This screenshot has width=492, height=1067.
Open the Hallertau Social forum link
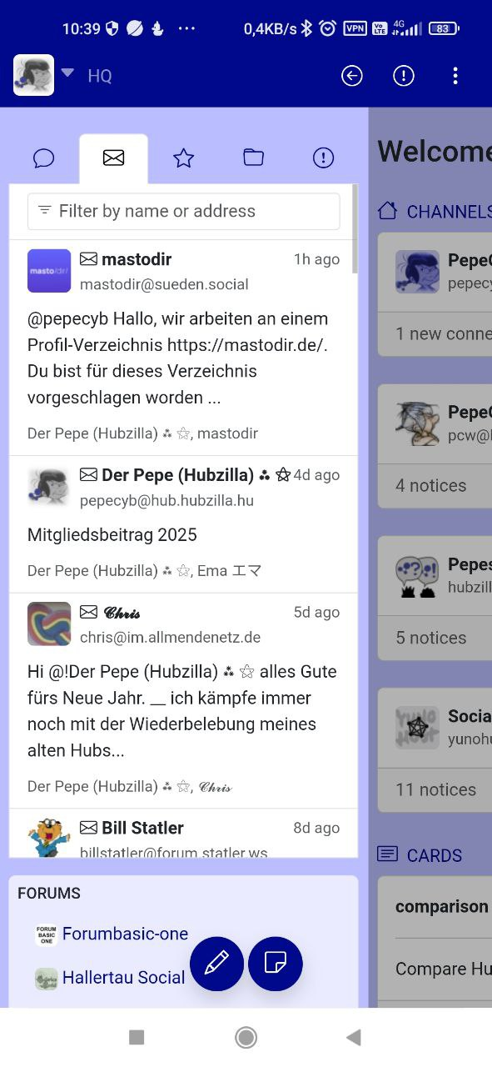(123, 977)
